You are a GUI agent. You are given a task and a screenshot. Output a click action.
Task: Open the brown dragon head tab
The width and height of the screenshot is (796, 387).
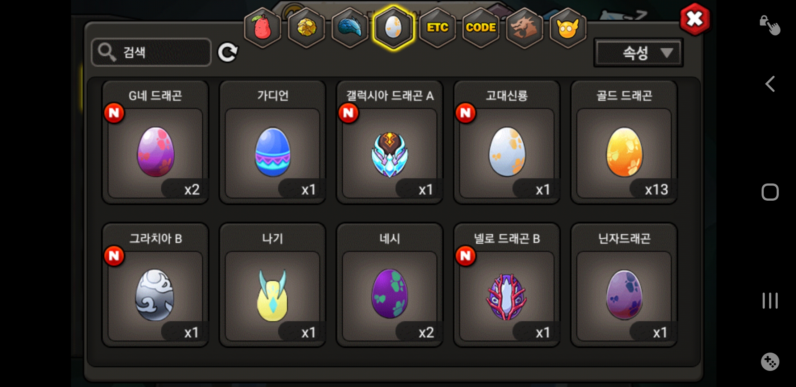click(525, 28)
